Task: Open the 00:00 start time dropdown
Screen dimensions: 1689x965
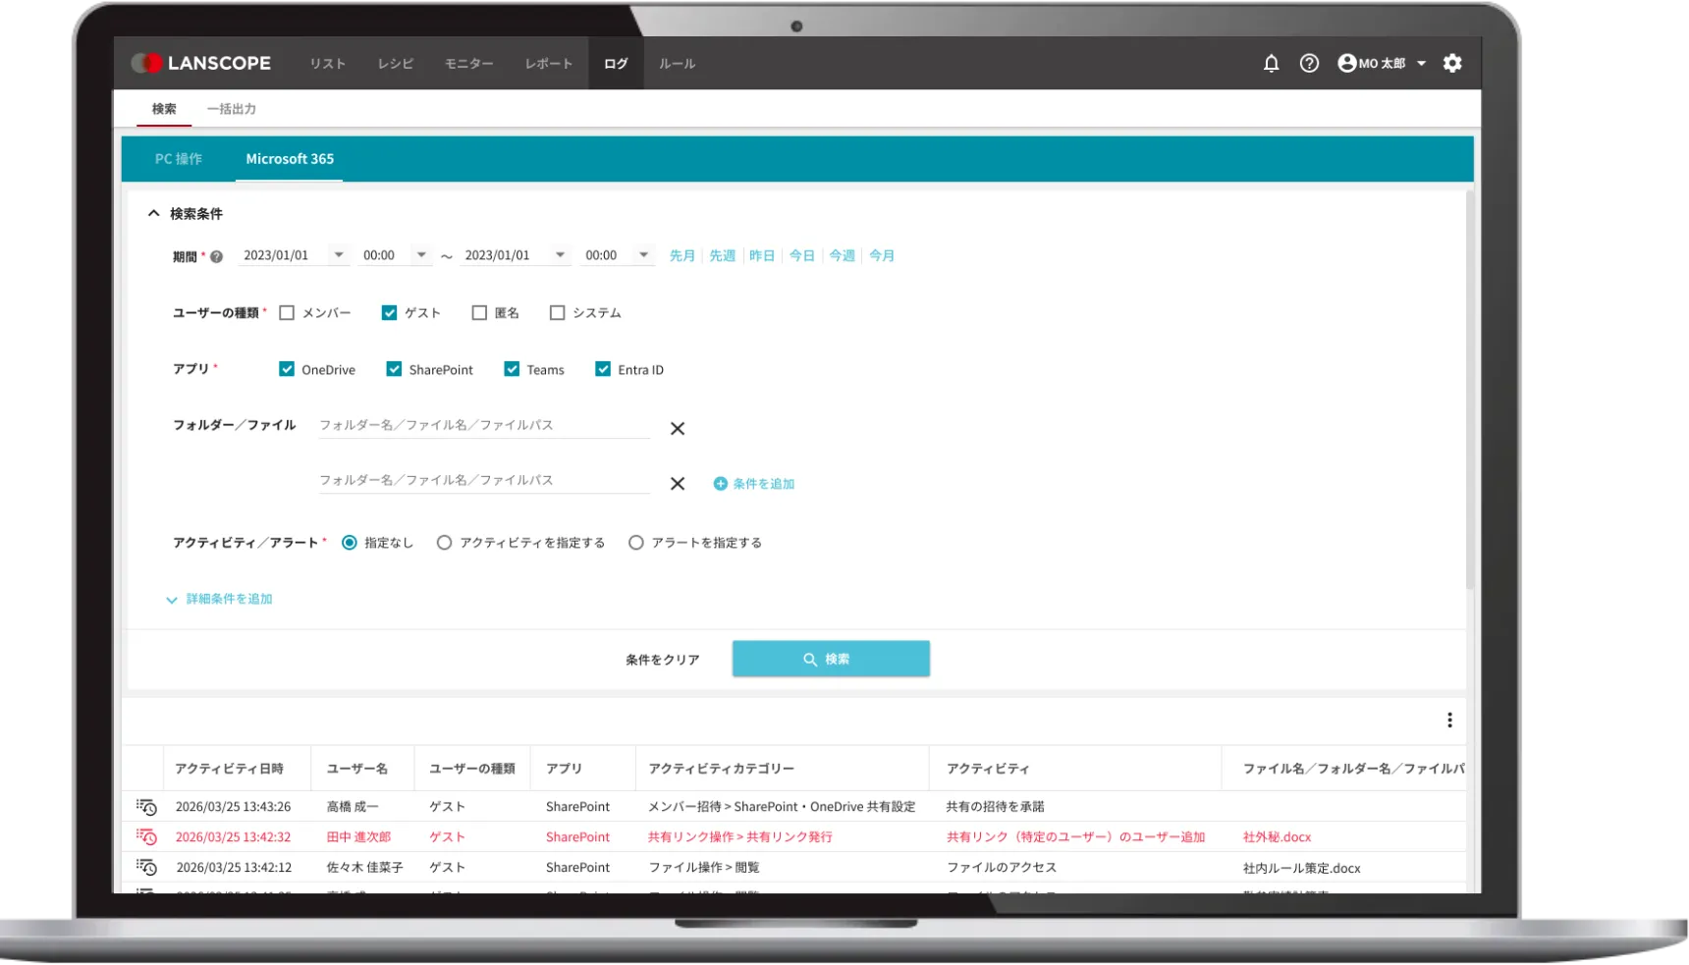Action: tap(422, 254)
